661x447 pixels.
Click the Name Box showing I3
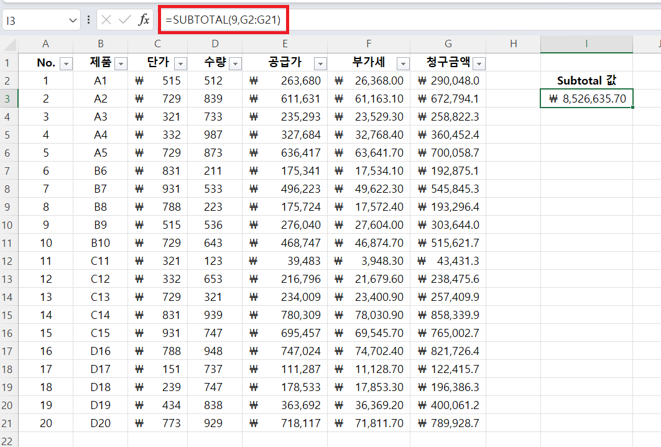click(36, 21)
